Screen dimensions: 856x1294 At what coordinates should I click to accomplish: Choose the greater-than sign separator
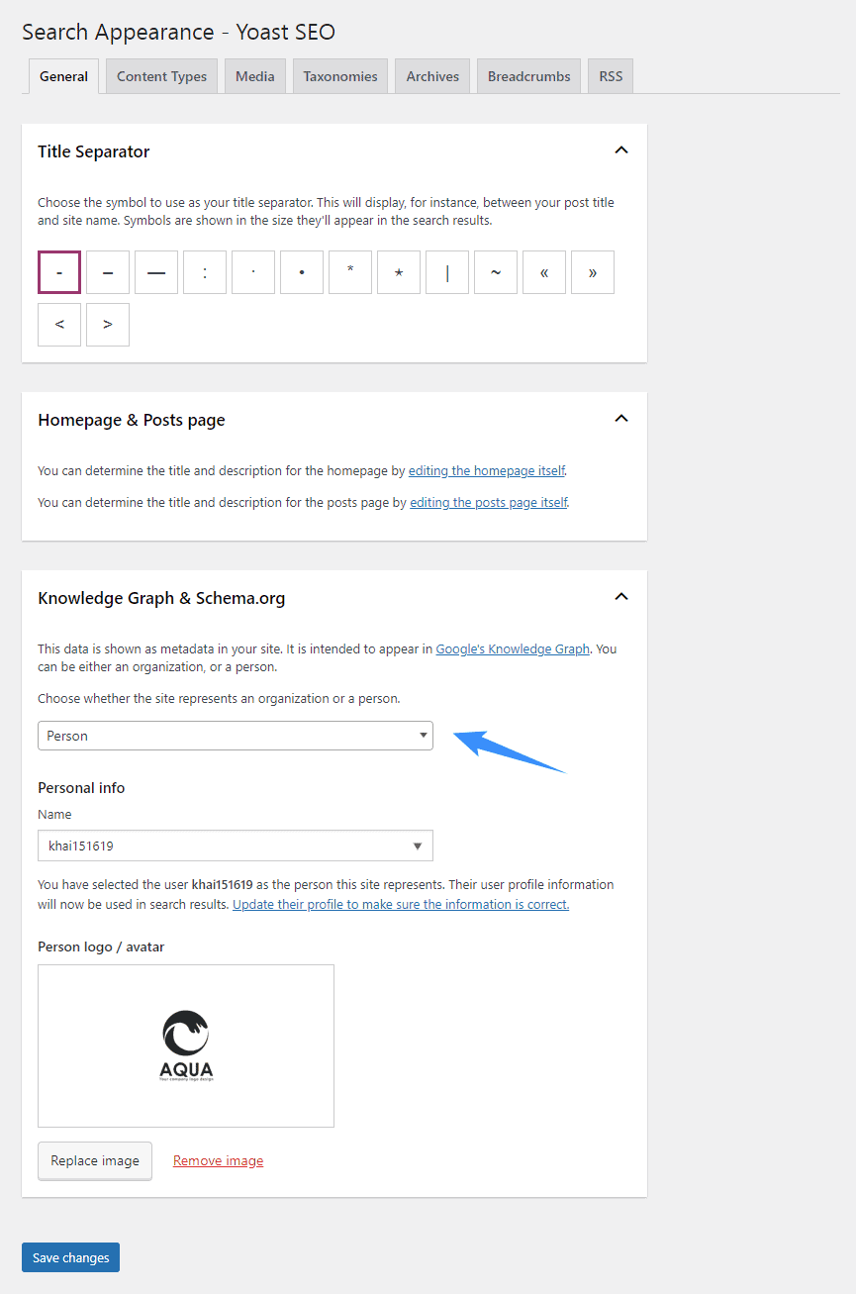(x=108, y=325)
